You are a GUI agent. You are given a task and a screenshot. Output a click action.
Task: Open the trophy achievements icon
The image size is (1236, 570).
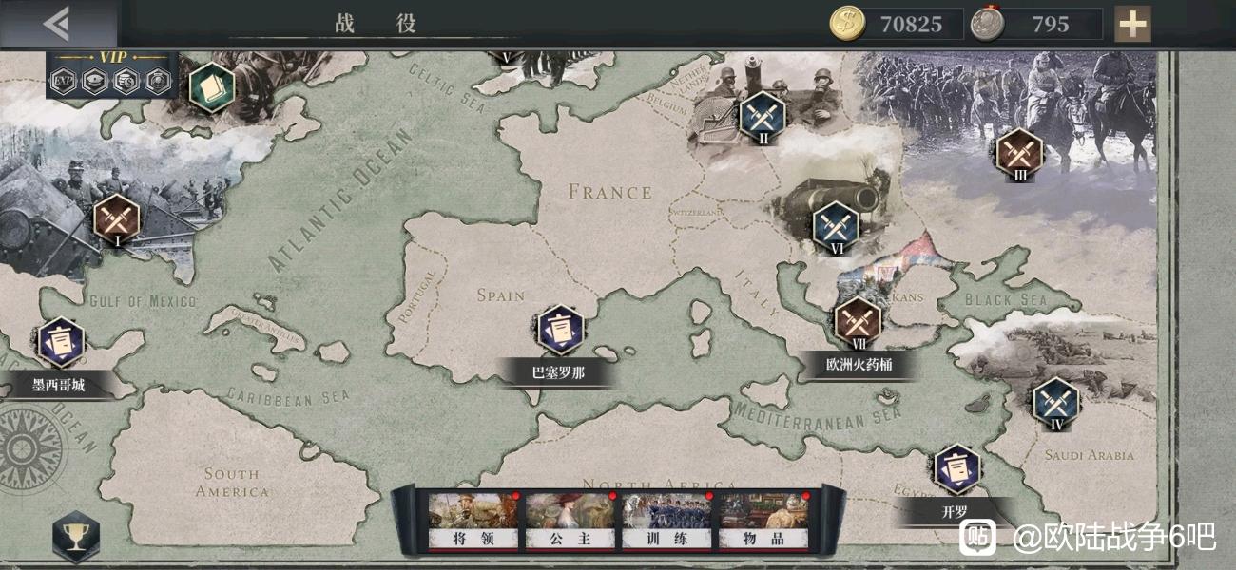(x=75, y=538)
